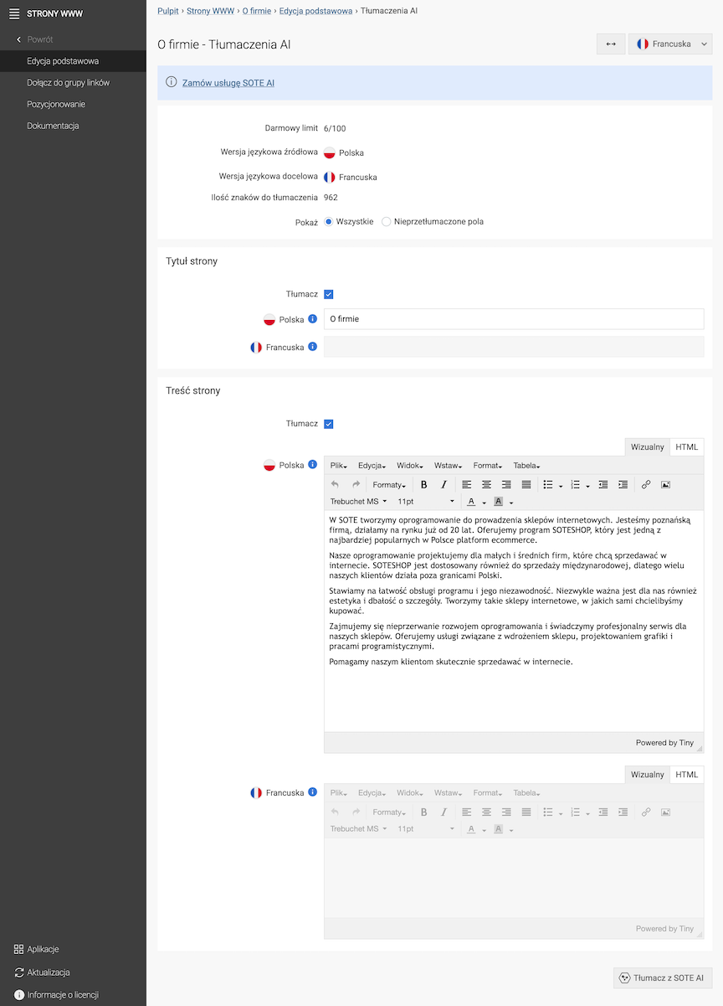Click the info icon next to Francuska title field

pyautogui.click(x=312, y=347)
